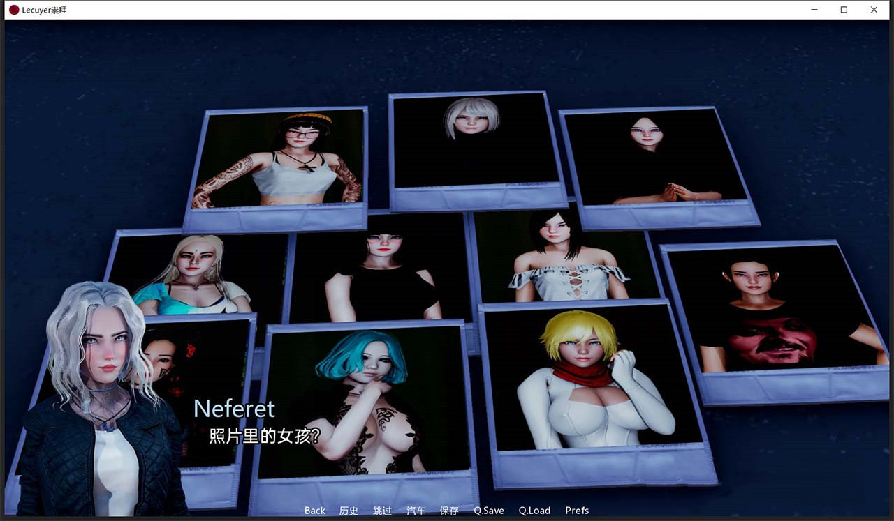Toggle 跳过 skip mode
Screen dimensions: 894x521
(382, 511)
